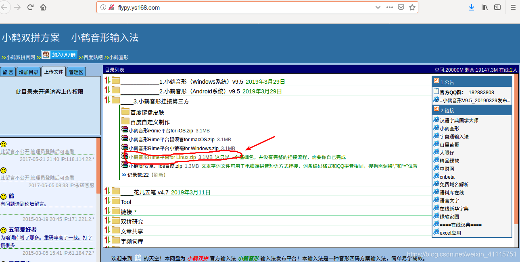Open the 管理区 tab
The height and width of the screenshot is (262, 520).
click(x=76, y=72)
